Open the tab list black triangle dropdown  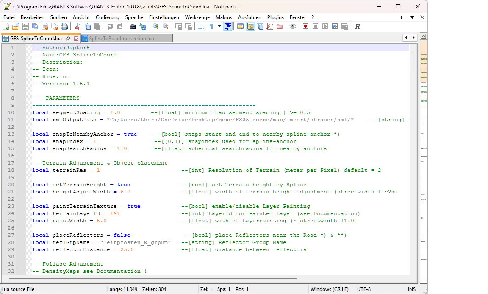[412, 17]
